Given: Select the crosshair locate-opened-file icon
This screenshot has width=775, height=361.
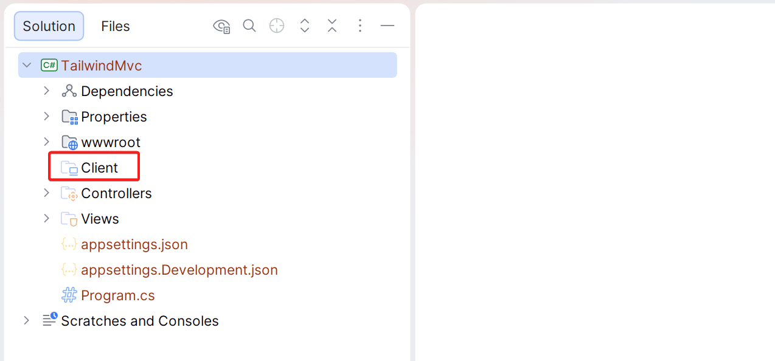Looking at the screenshot, I should click(x=277, y=26).
